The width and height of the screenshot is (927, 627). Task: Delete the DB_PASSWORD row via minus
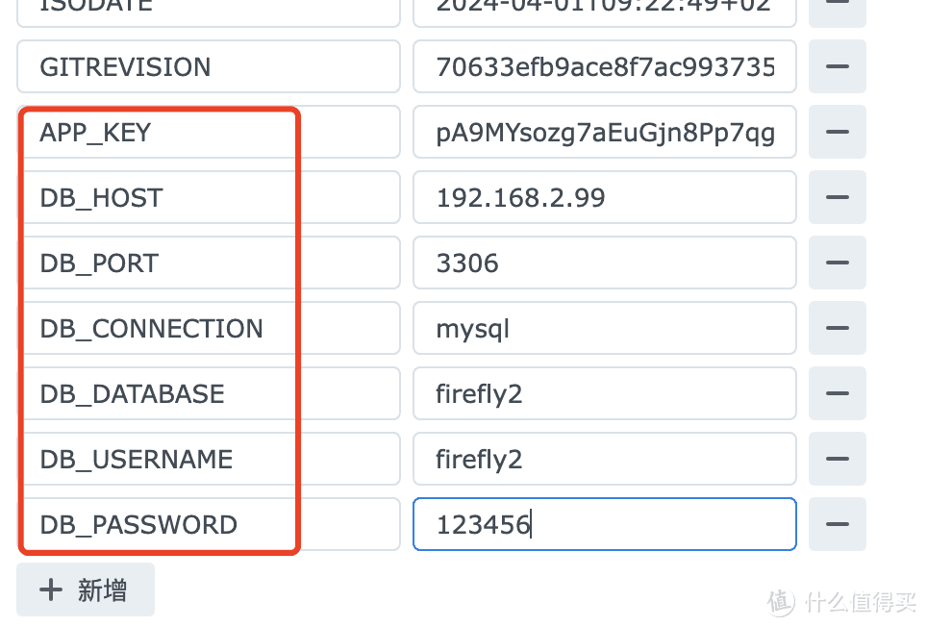coord(837,525)
